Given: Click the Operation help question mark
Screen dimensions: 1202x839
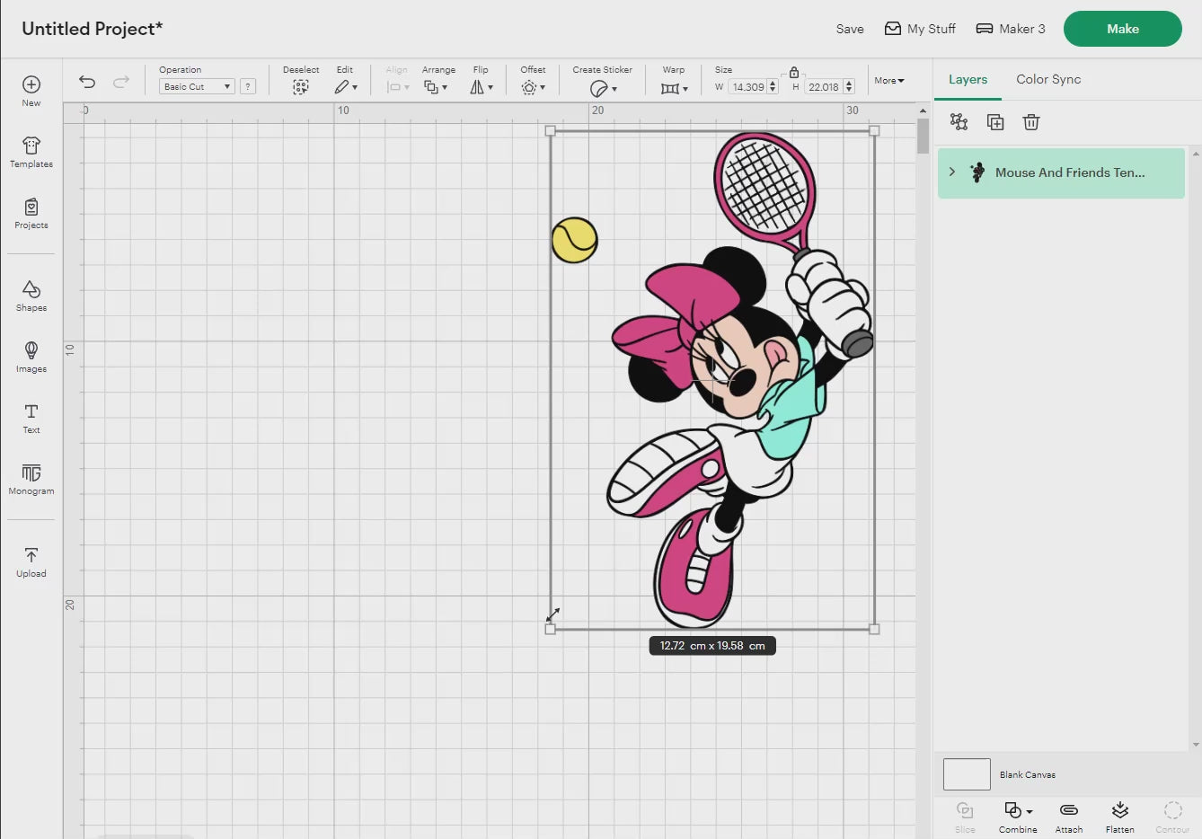Looking at the screenshot, I should pos(248,86).
